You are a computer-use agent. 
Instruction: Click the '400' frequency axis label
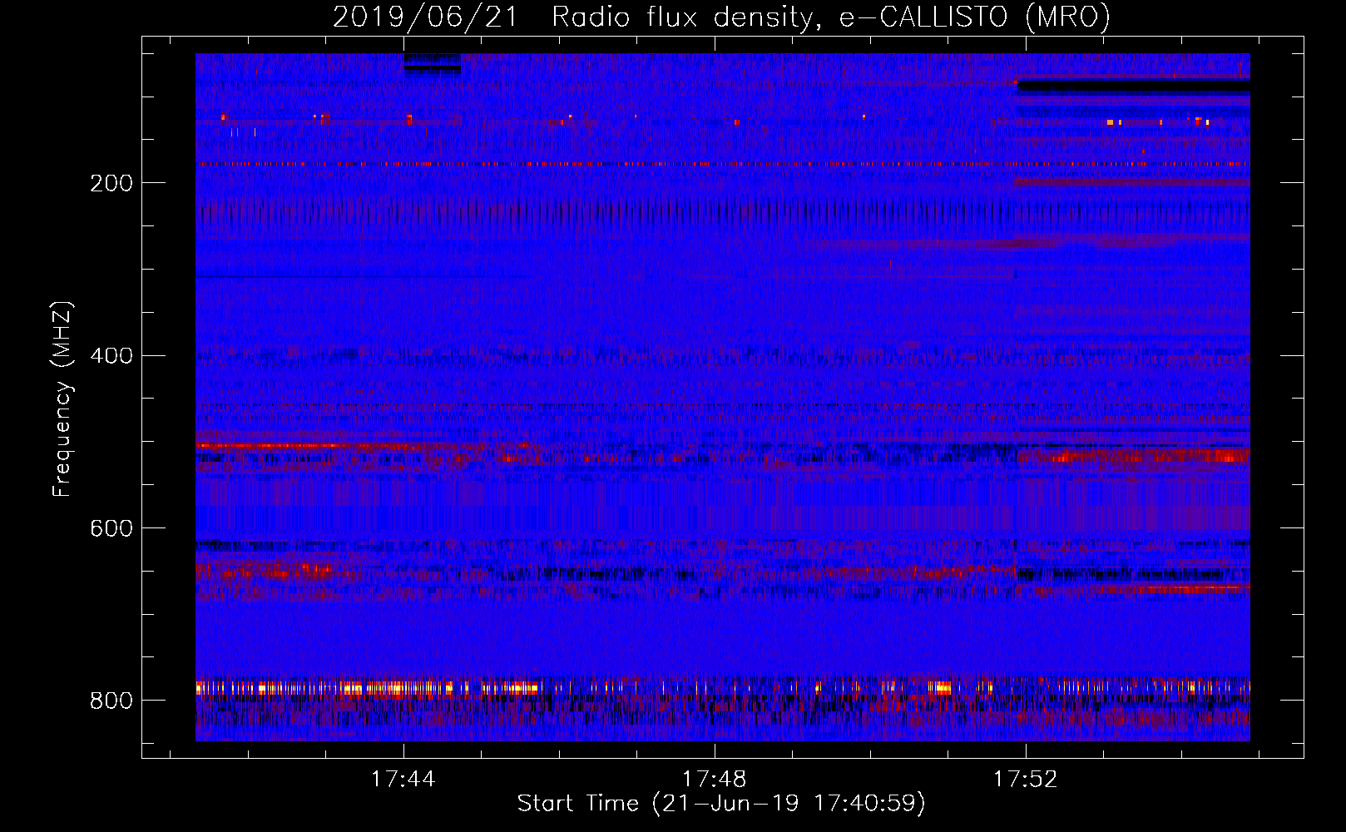point(111,356)
